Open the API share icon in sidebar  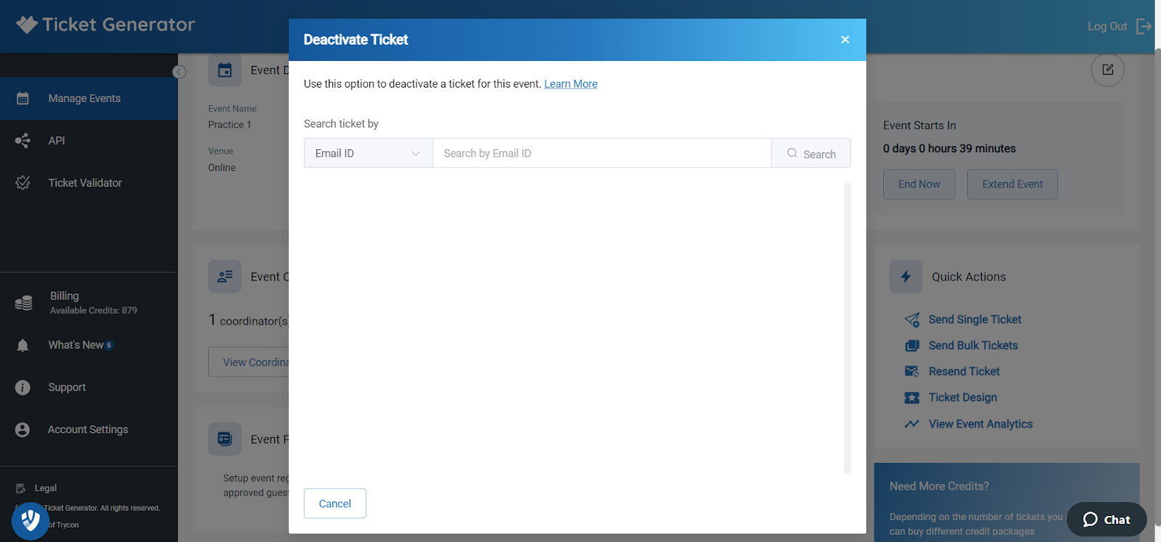(x=22, y=141)
